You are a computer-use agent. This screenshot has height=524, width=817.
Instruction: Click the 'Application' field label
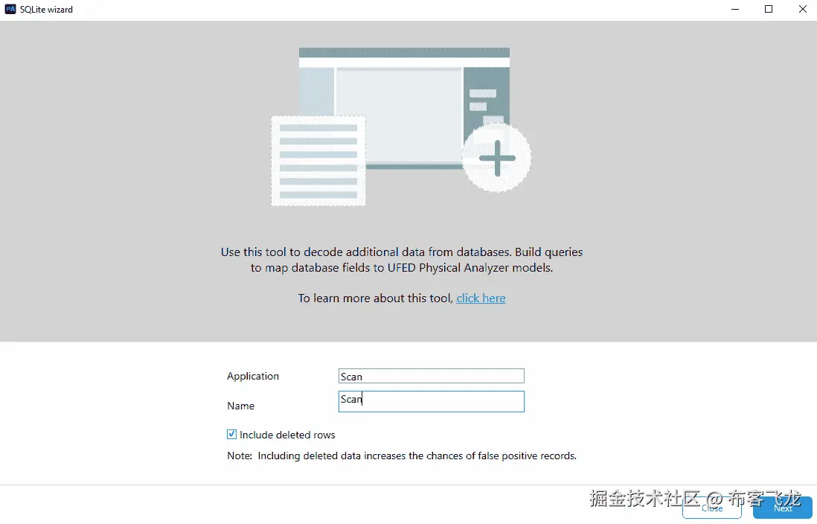coord(253,376)
